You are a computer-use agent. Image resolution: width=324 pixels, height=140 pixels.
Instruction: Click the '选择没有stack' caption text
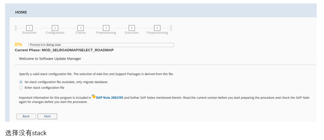[x=26, y=133]
